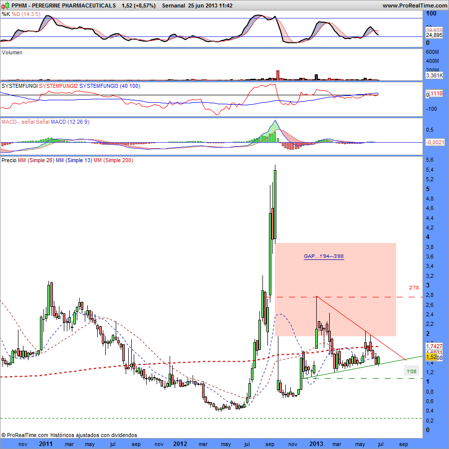The image size is (449, 449).
Task: Click the 0,5 MACD axis label
Action: coord(430,130)
